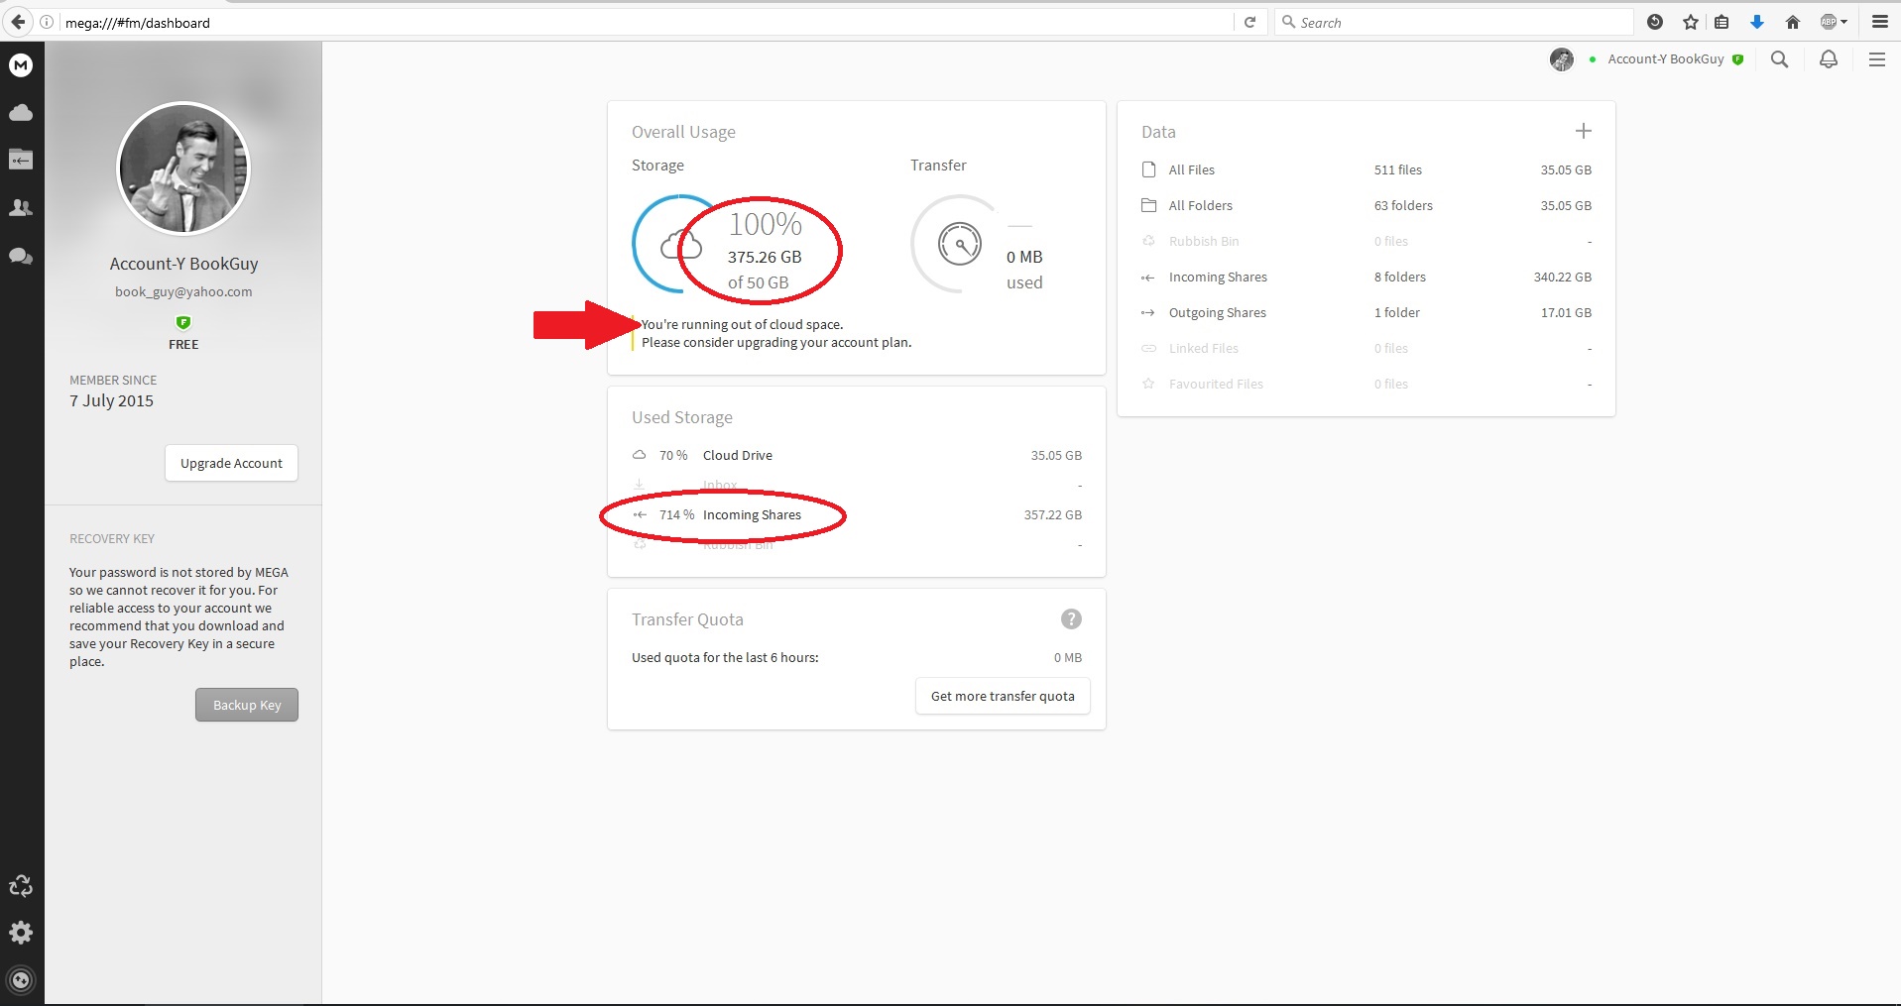Click browser home icon
The height and width of the screenshot is (1006, 1901).
1793,22
